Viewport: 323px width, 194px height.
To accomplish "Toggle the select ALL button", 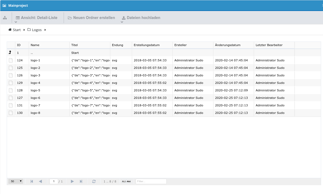I will 124,181.
